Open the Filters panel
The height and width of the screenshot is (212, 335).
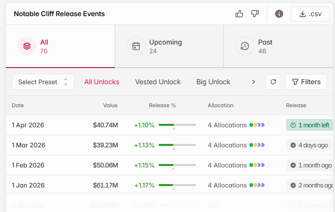pos(306,82)
